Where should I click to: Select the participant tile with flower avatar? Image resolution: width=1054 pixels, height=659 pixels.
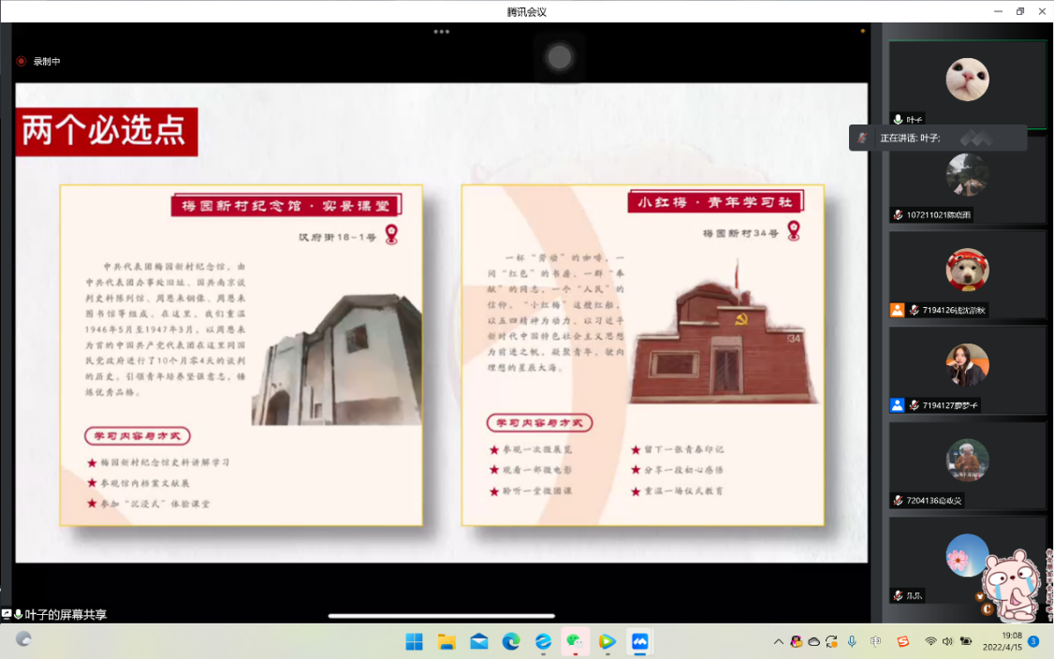click(x=967, y=556)
